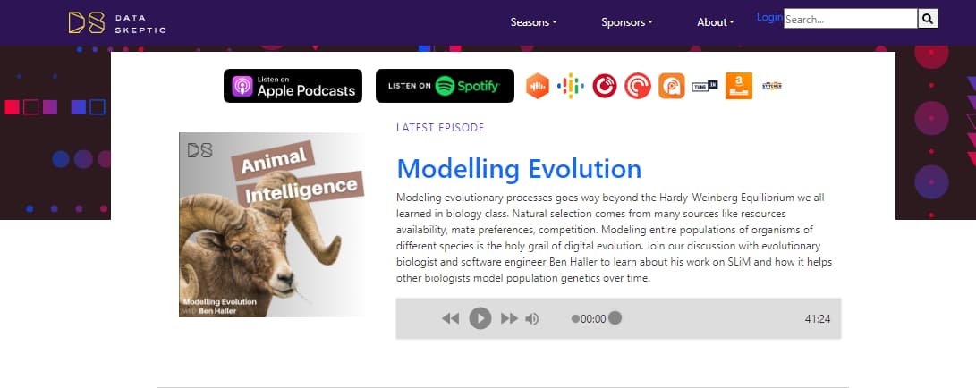Viewport: 976px width, 388px height.
Task: Click the LATEST EPISODE label
Action: 440,128
